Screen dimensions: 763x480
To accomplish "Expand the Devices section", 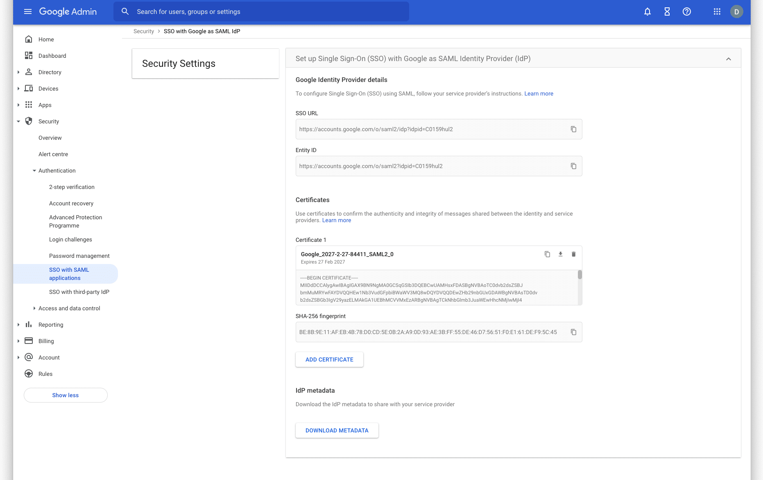I will 18,89.
